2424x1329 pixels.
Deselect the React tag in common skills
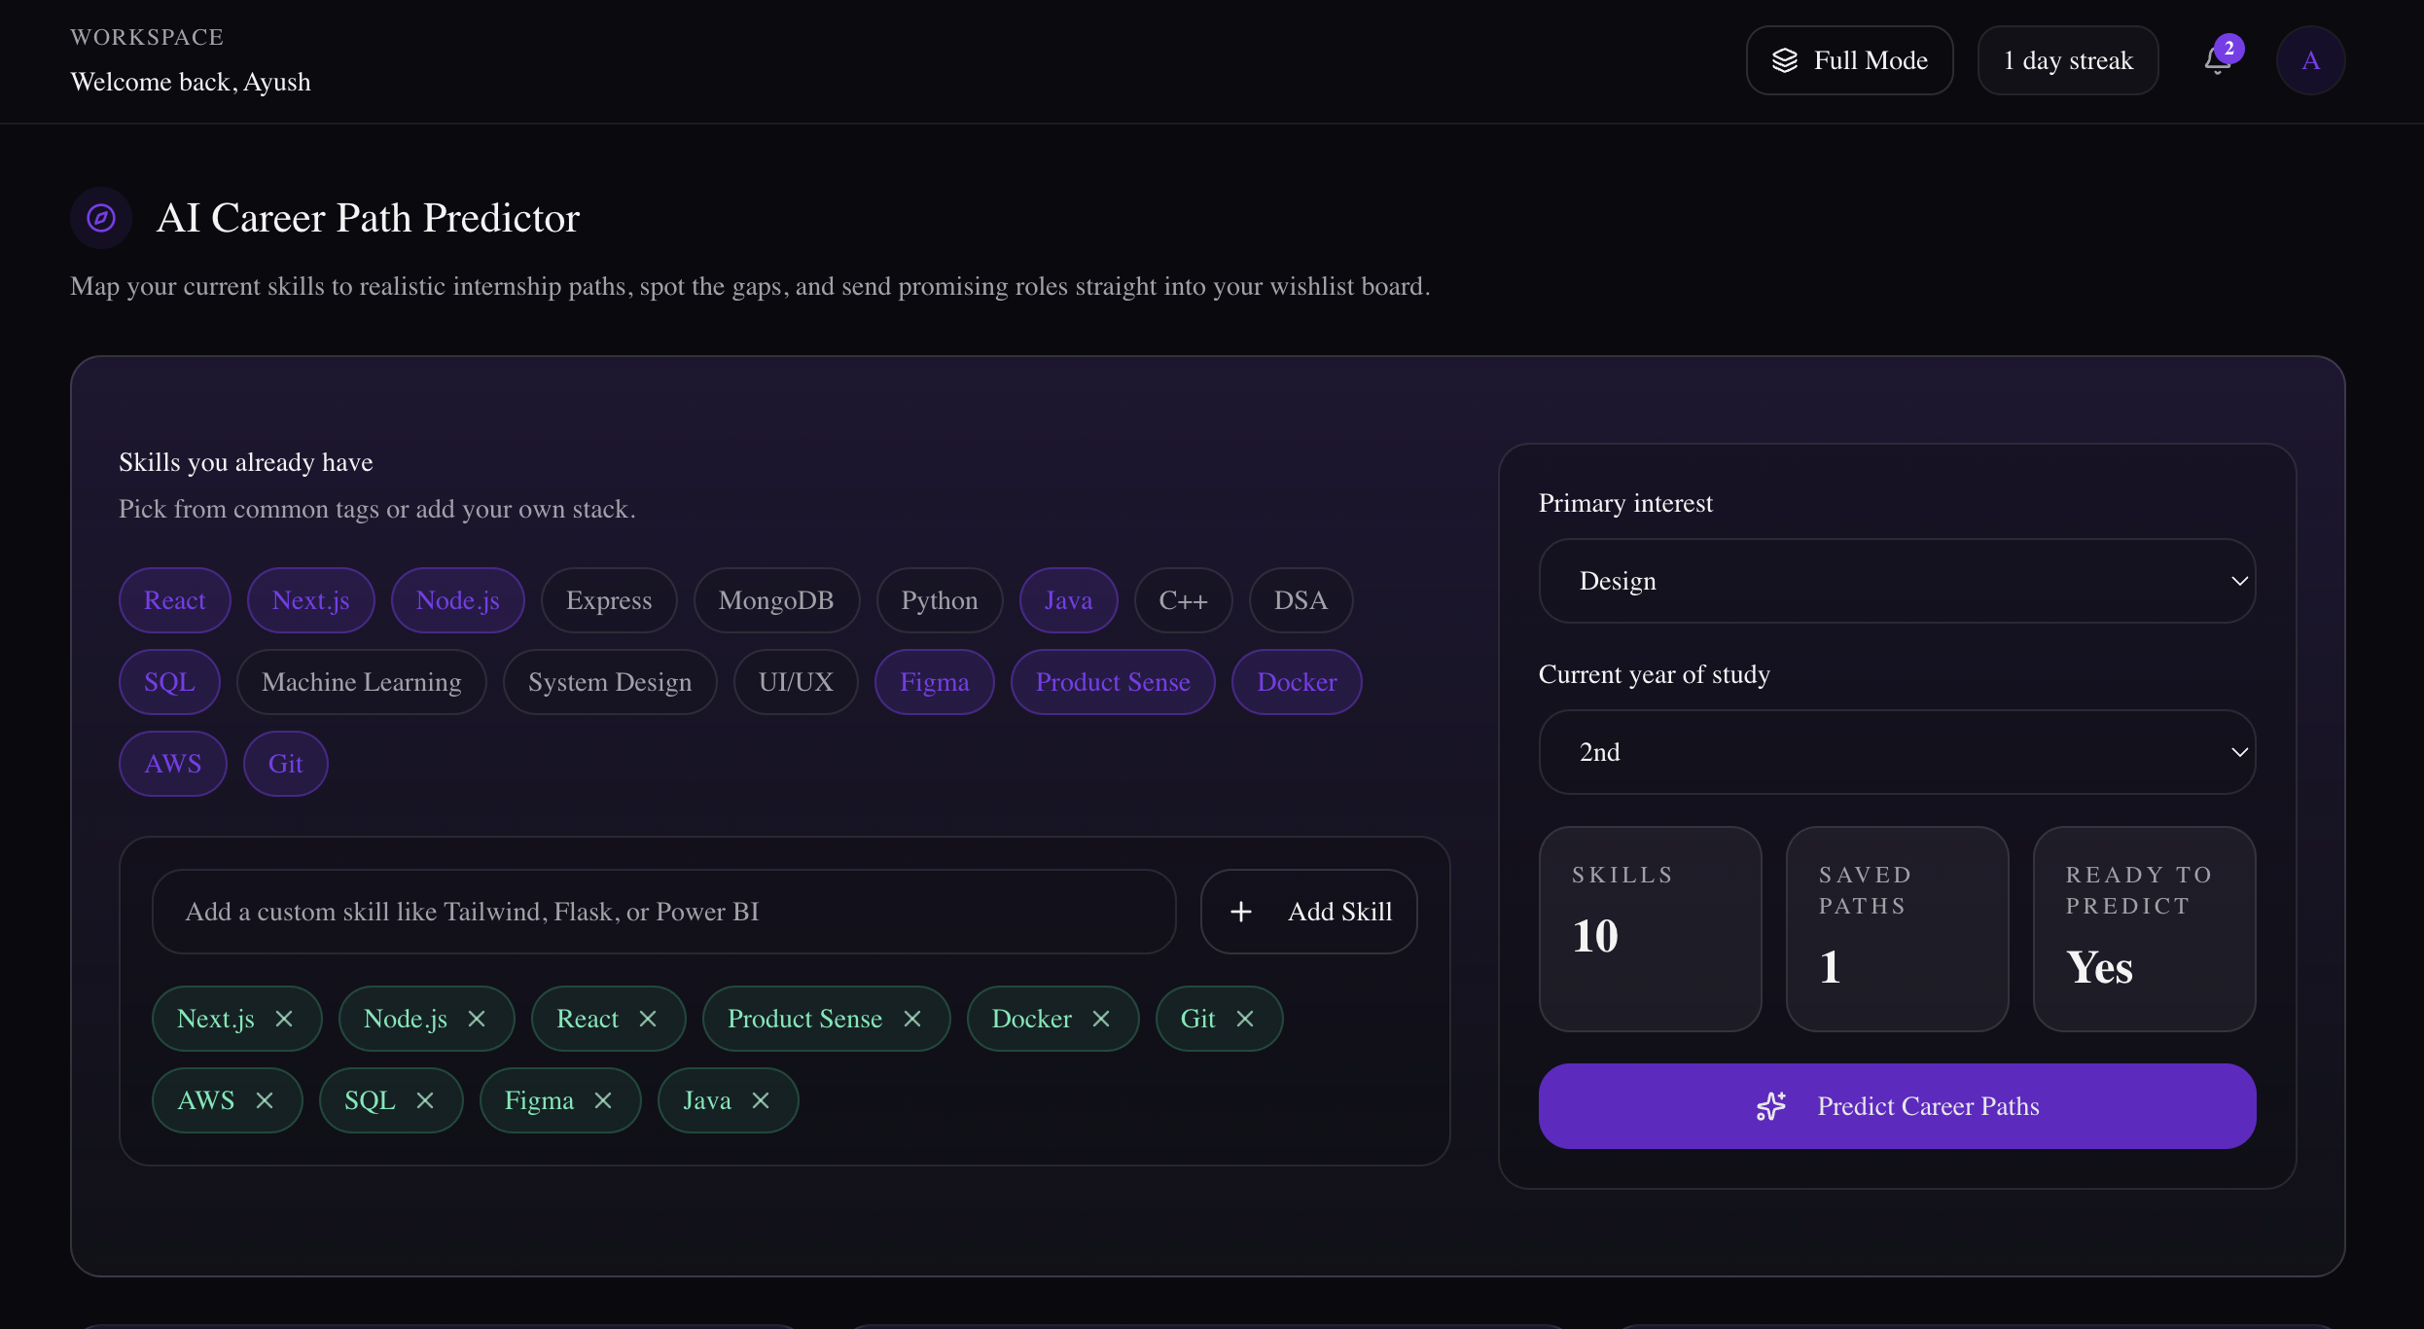pos(175,600)
